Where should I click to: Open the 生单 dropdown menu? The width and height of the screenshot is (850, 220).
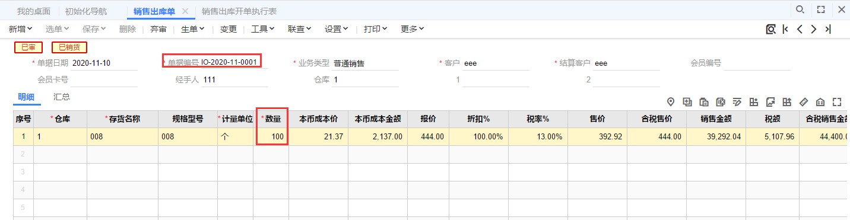pyautogui.click(x=193, y=28)
